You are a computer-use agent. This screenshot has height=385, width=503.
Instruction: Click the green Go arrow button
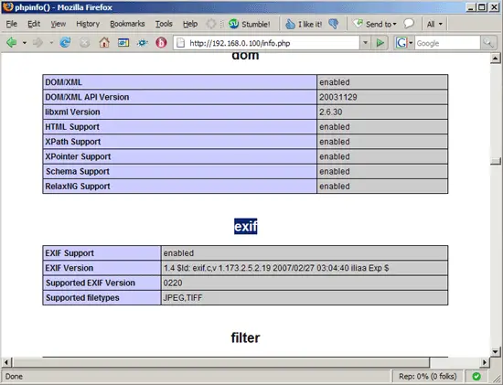[x=380, y=43]
